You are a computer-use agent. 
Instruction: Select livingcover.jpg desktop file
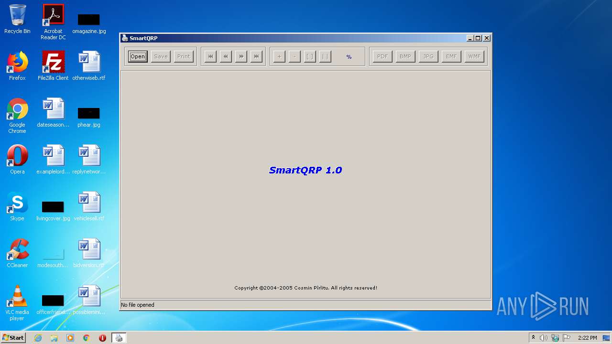[53, 210]
